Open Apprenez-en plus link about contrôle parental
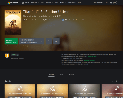 pos(89,60)
